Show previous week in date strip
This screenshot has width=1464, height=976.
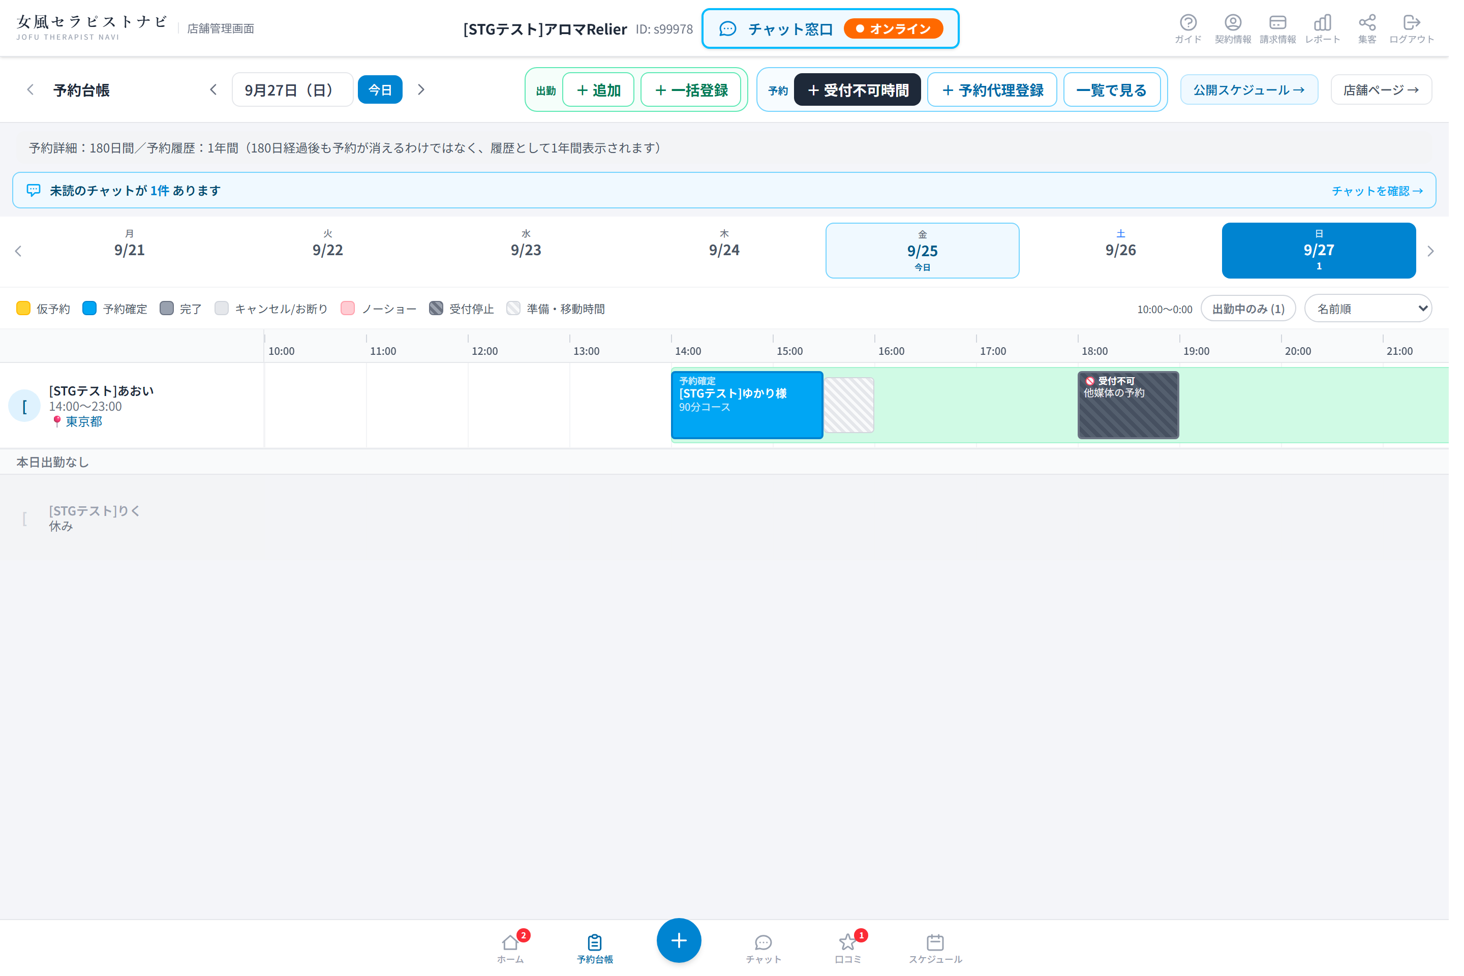(x=18, y=253)
